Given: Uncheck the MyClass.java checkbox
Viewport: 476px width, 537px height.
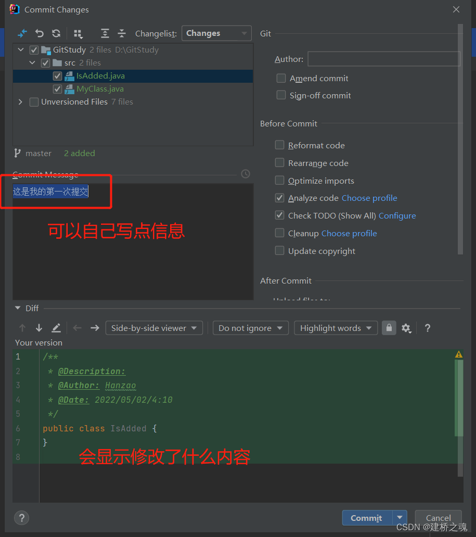Looking at the screenshot, I should (x=57, y=89).
